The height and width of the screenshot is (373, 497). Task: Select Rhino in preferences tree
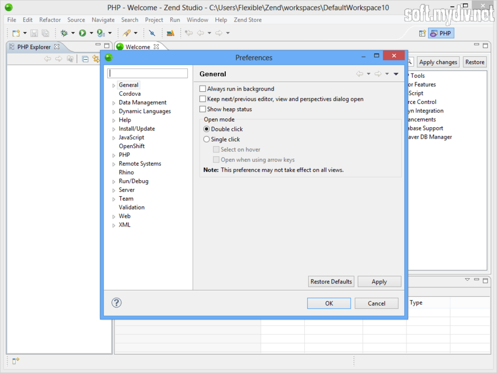click(x=126, y=172)
